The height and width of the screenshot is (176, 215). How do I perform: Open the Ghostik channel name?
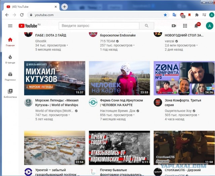tap(41, 41)
